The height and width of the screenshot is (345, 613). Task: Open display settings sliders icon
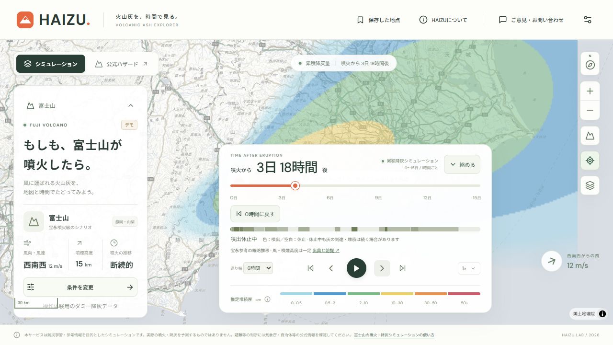[x=588, y=20]
